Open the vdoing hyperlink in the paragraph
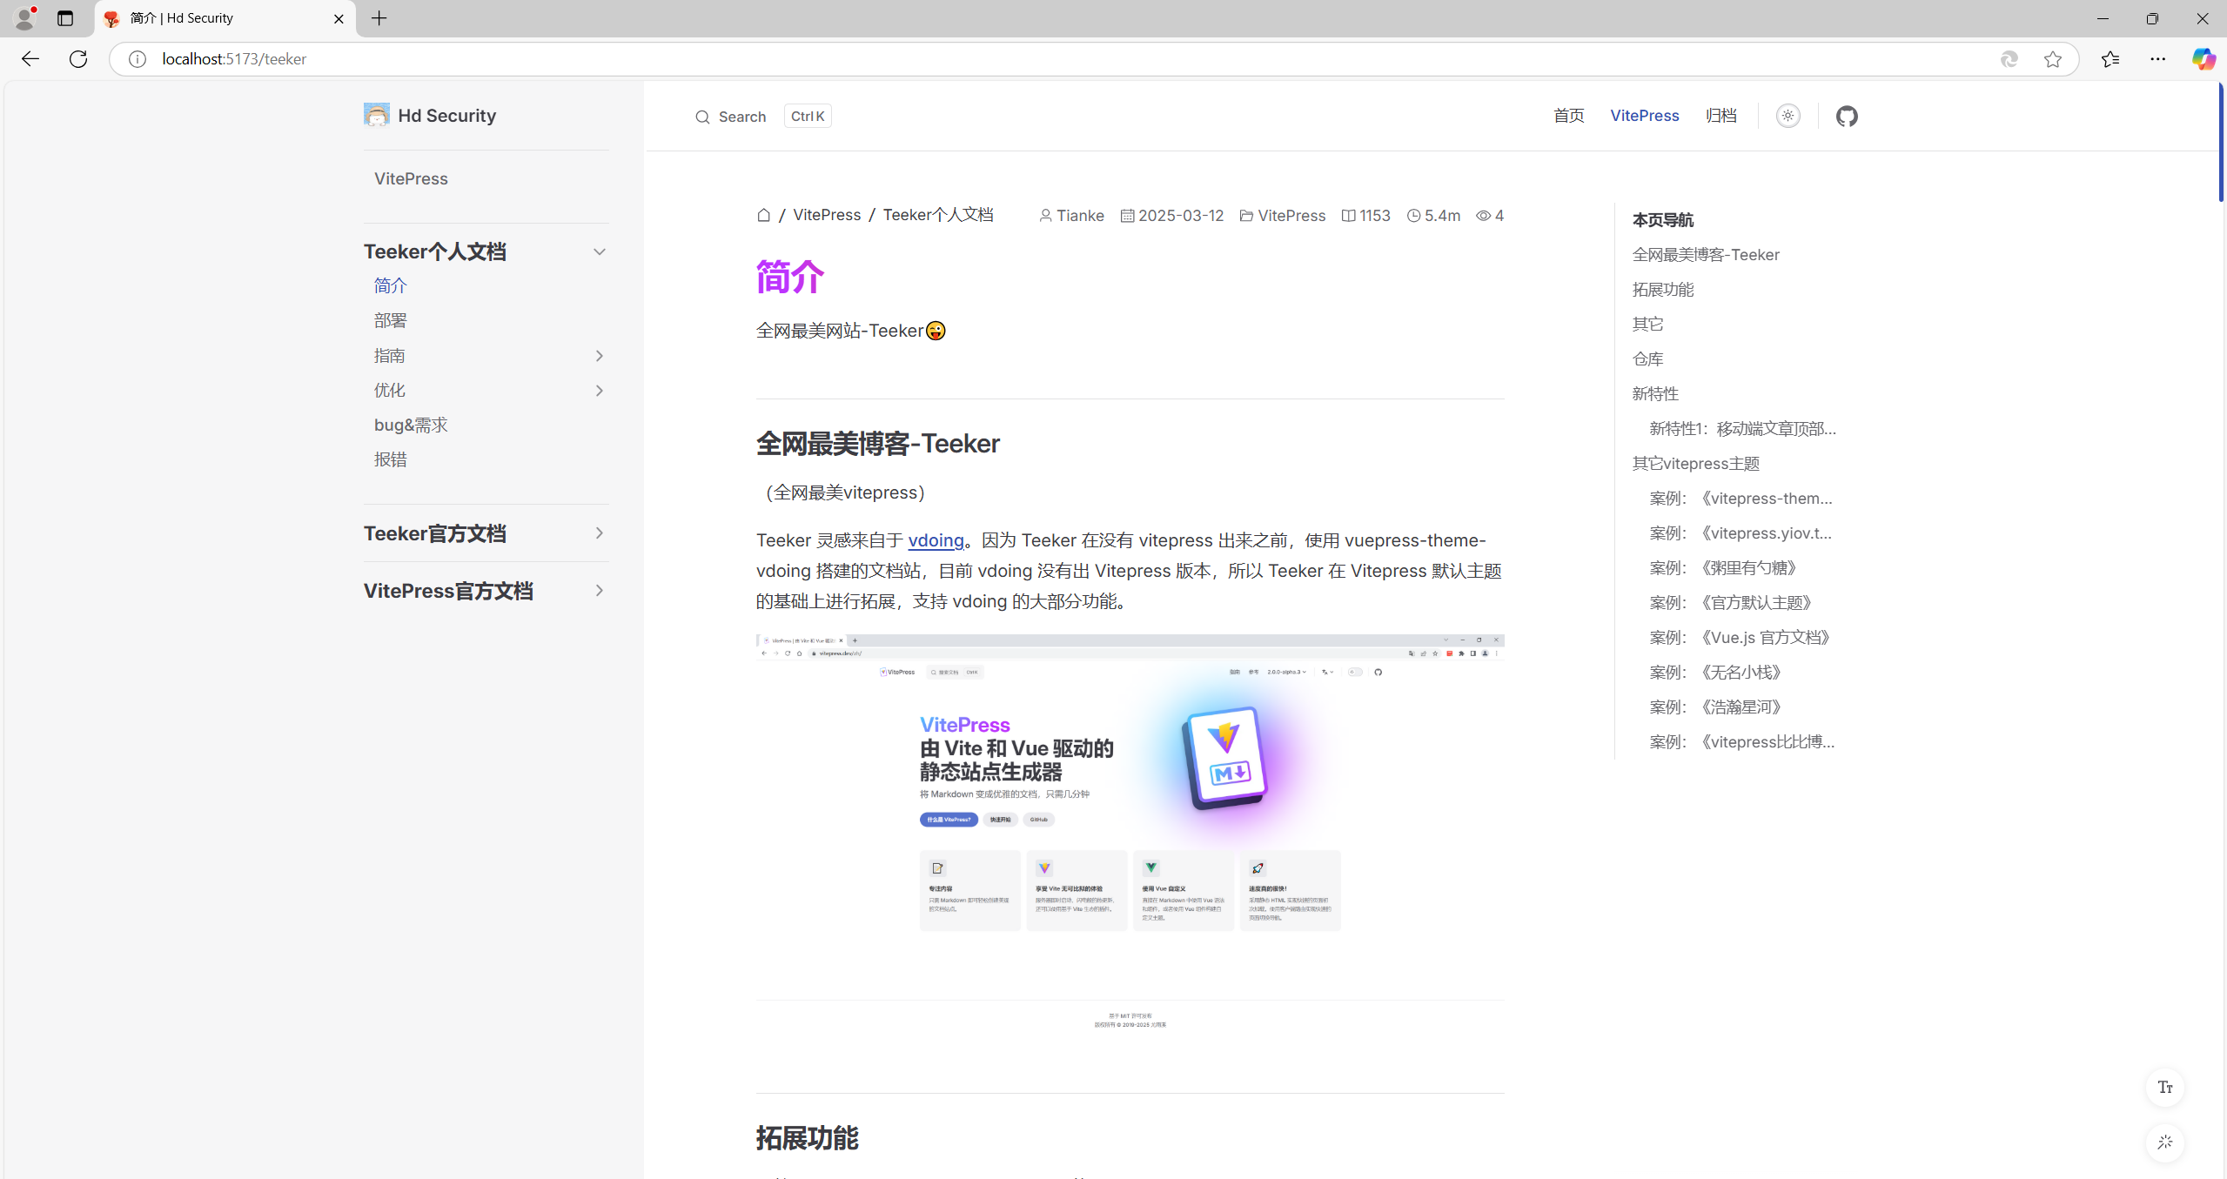This screenshot has width=2227, height=1179. click(x=936, y=540)
